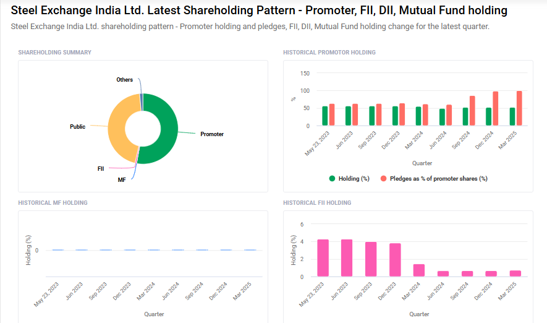Image resolution: width=547 pixels, height=323 pixels.
Task: Click the May 23, 2023 MF holding marker
Action: (57, 250)
